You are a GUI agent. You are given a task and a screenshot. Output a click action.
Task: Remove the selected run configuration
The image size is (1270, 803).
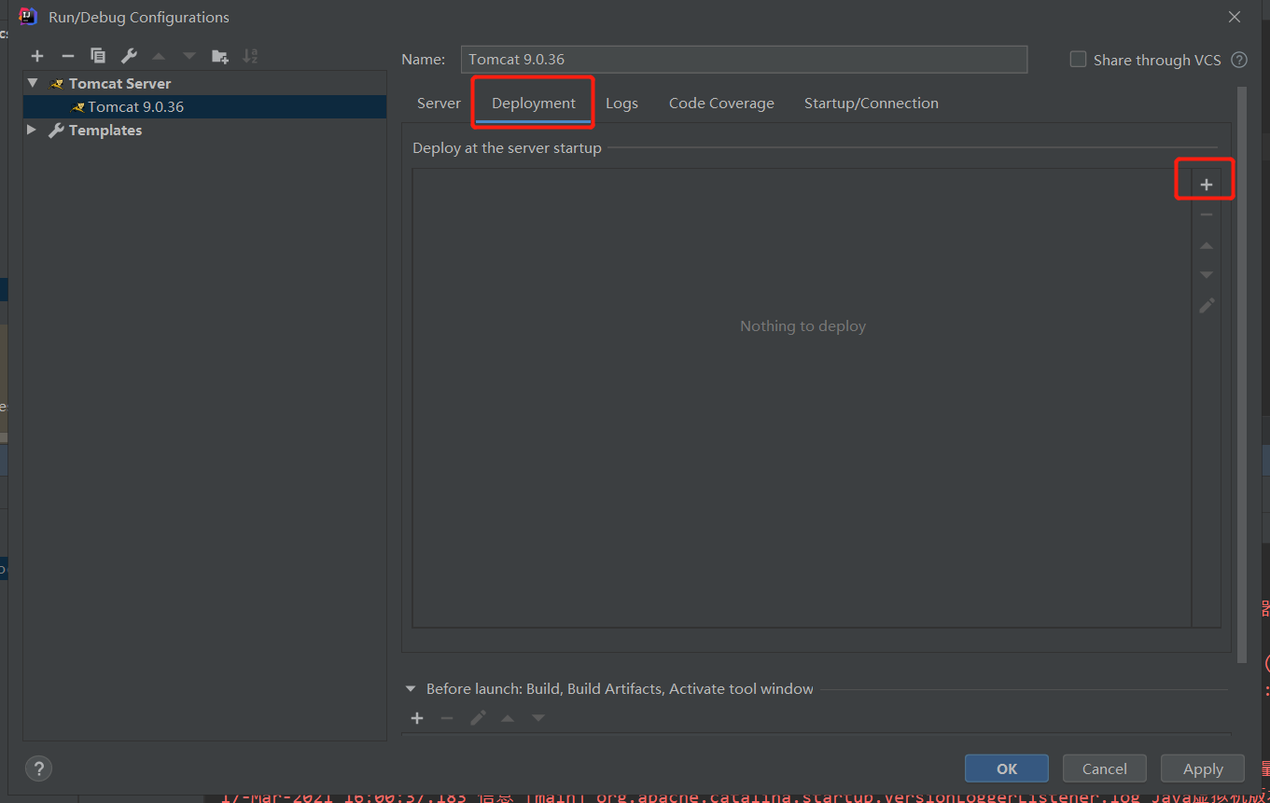pyautogui.click(x=67, y=55)
